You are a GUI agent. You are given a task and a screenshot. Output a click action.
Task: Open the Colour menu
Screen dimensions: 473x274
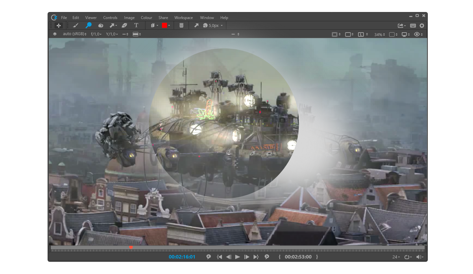pos(146,18)
